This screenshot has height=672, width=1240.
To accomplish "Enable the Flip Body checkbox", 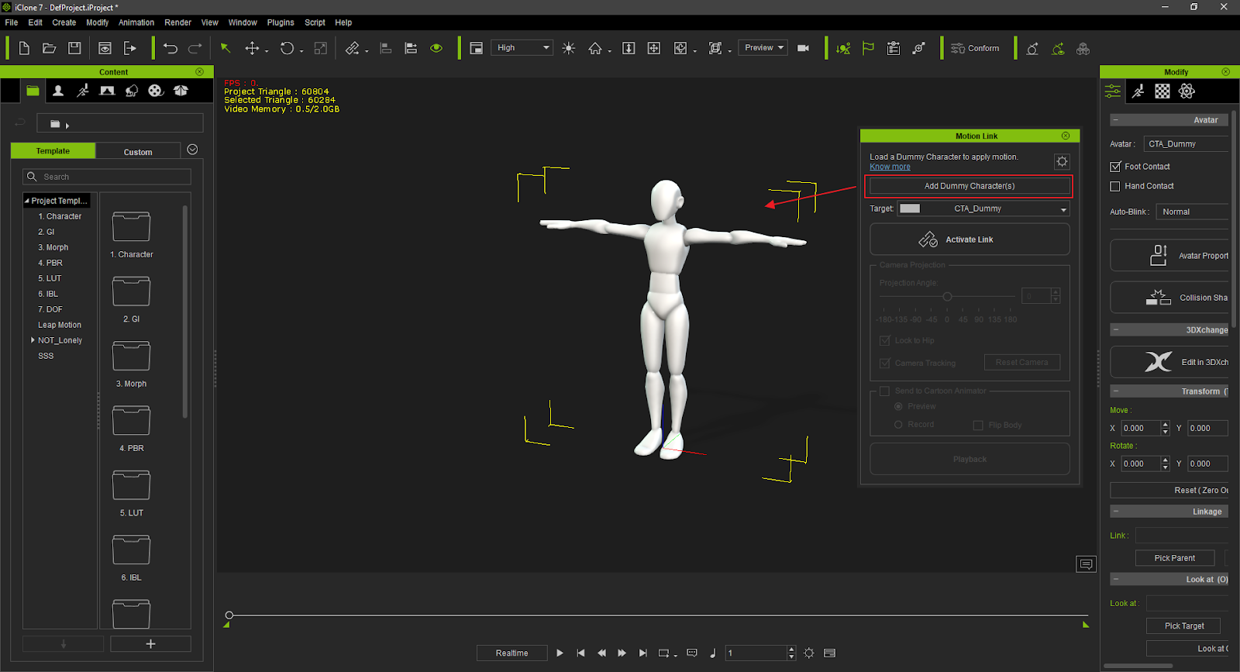I will click(978, 425).
